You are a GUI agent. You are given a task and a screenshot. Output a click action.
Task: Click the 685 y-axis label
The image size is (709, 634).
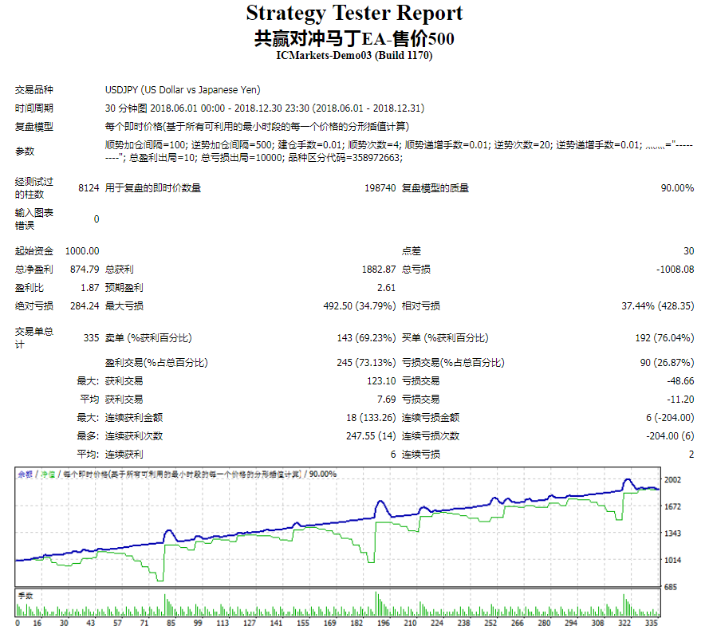(670, 587)
